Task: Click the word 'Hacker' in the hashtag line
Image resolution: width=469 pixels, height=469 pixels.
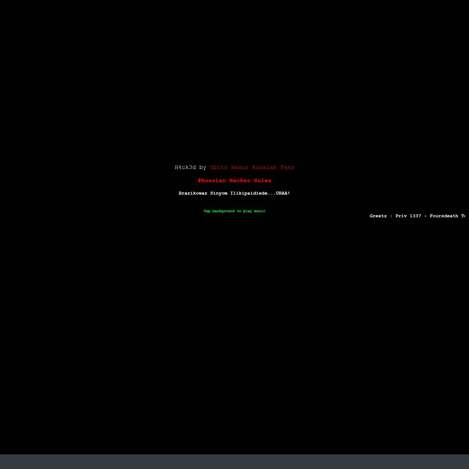Action: tap(240, 181)
